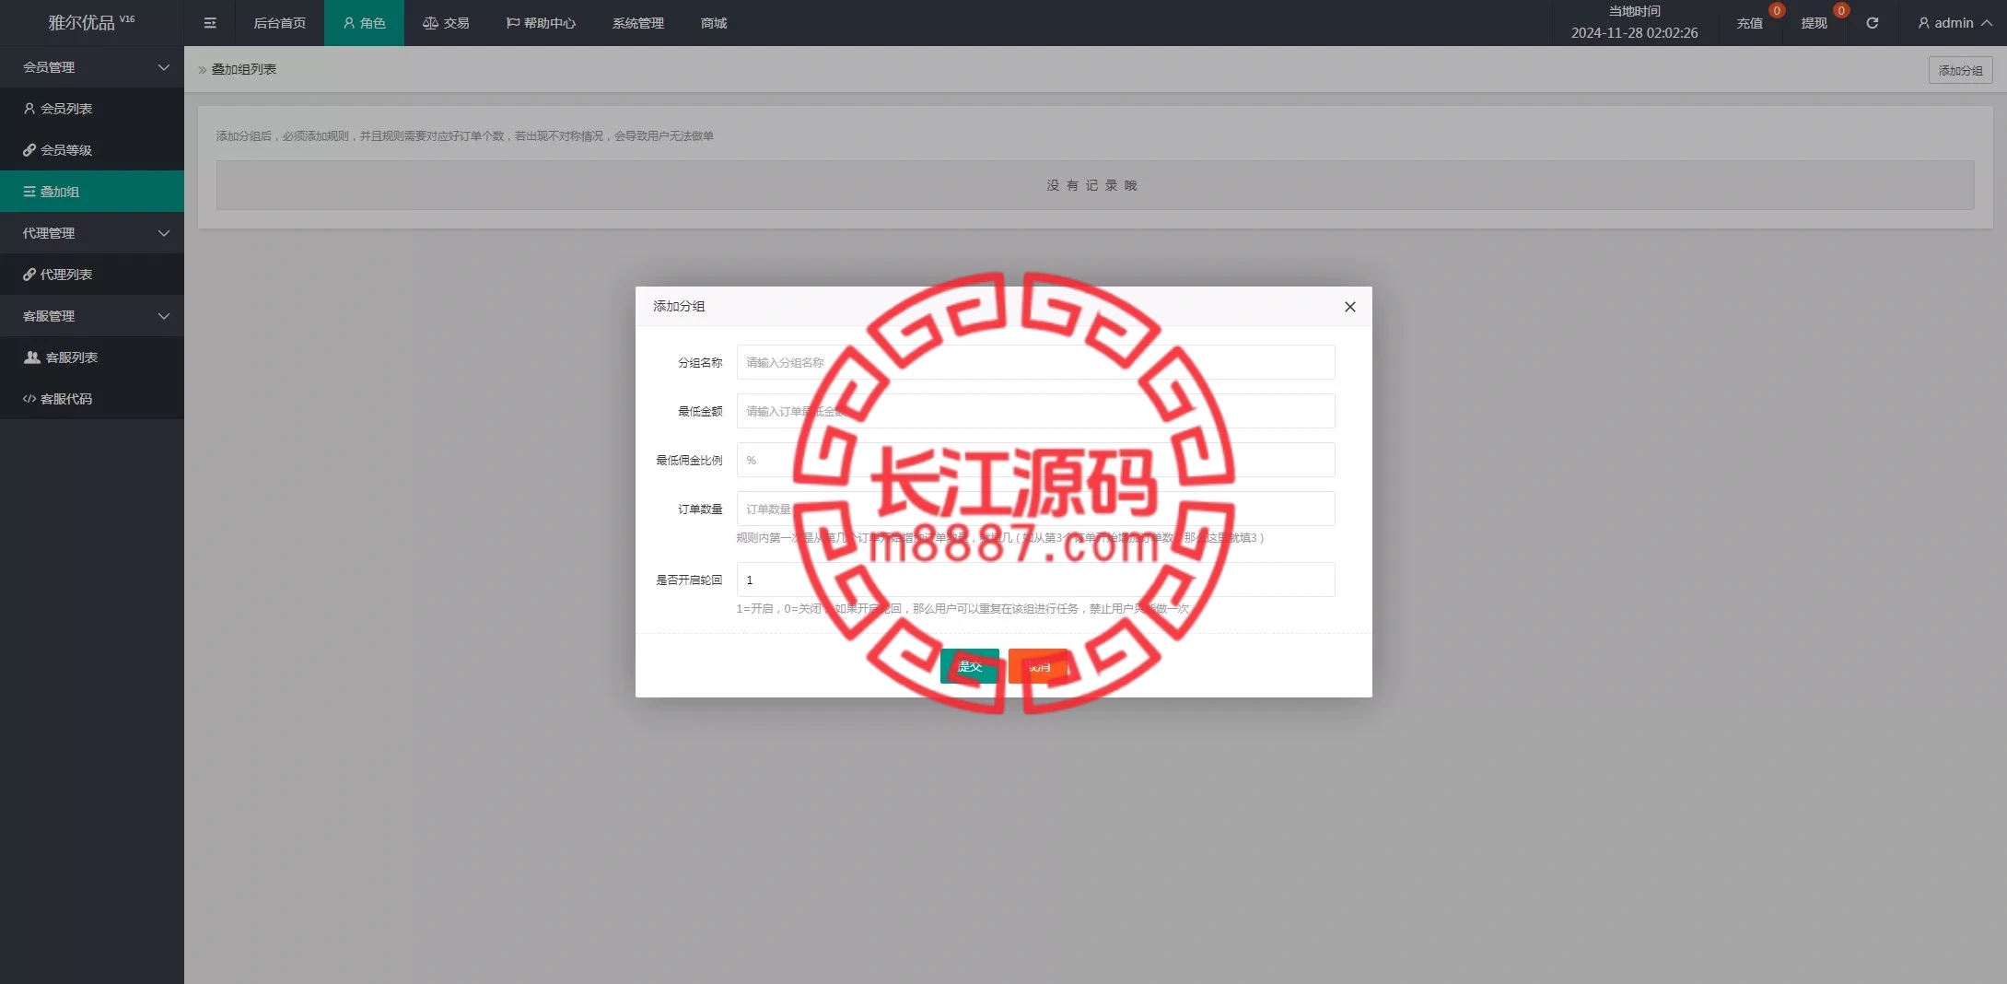Click the 添加分组 button at top right
Viewport: 2007px width, 984px height.
pyautogui.click(x=1960, y=70)
